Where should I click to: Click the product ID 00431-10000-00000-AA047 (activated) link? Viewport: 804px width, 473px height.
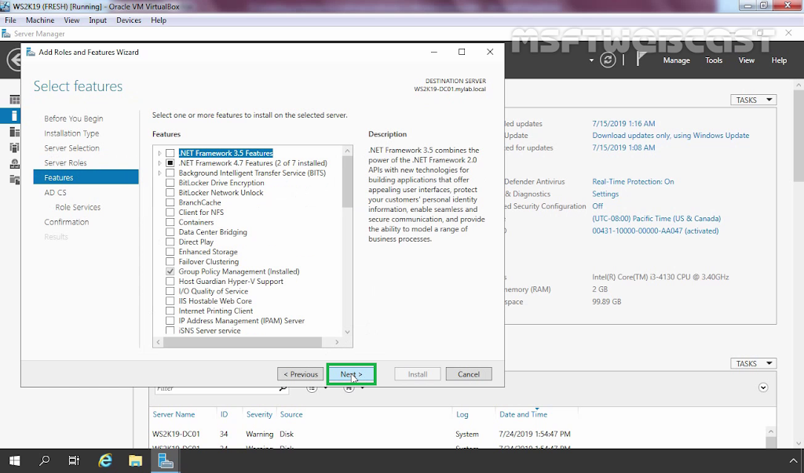click(656, 231)
